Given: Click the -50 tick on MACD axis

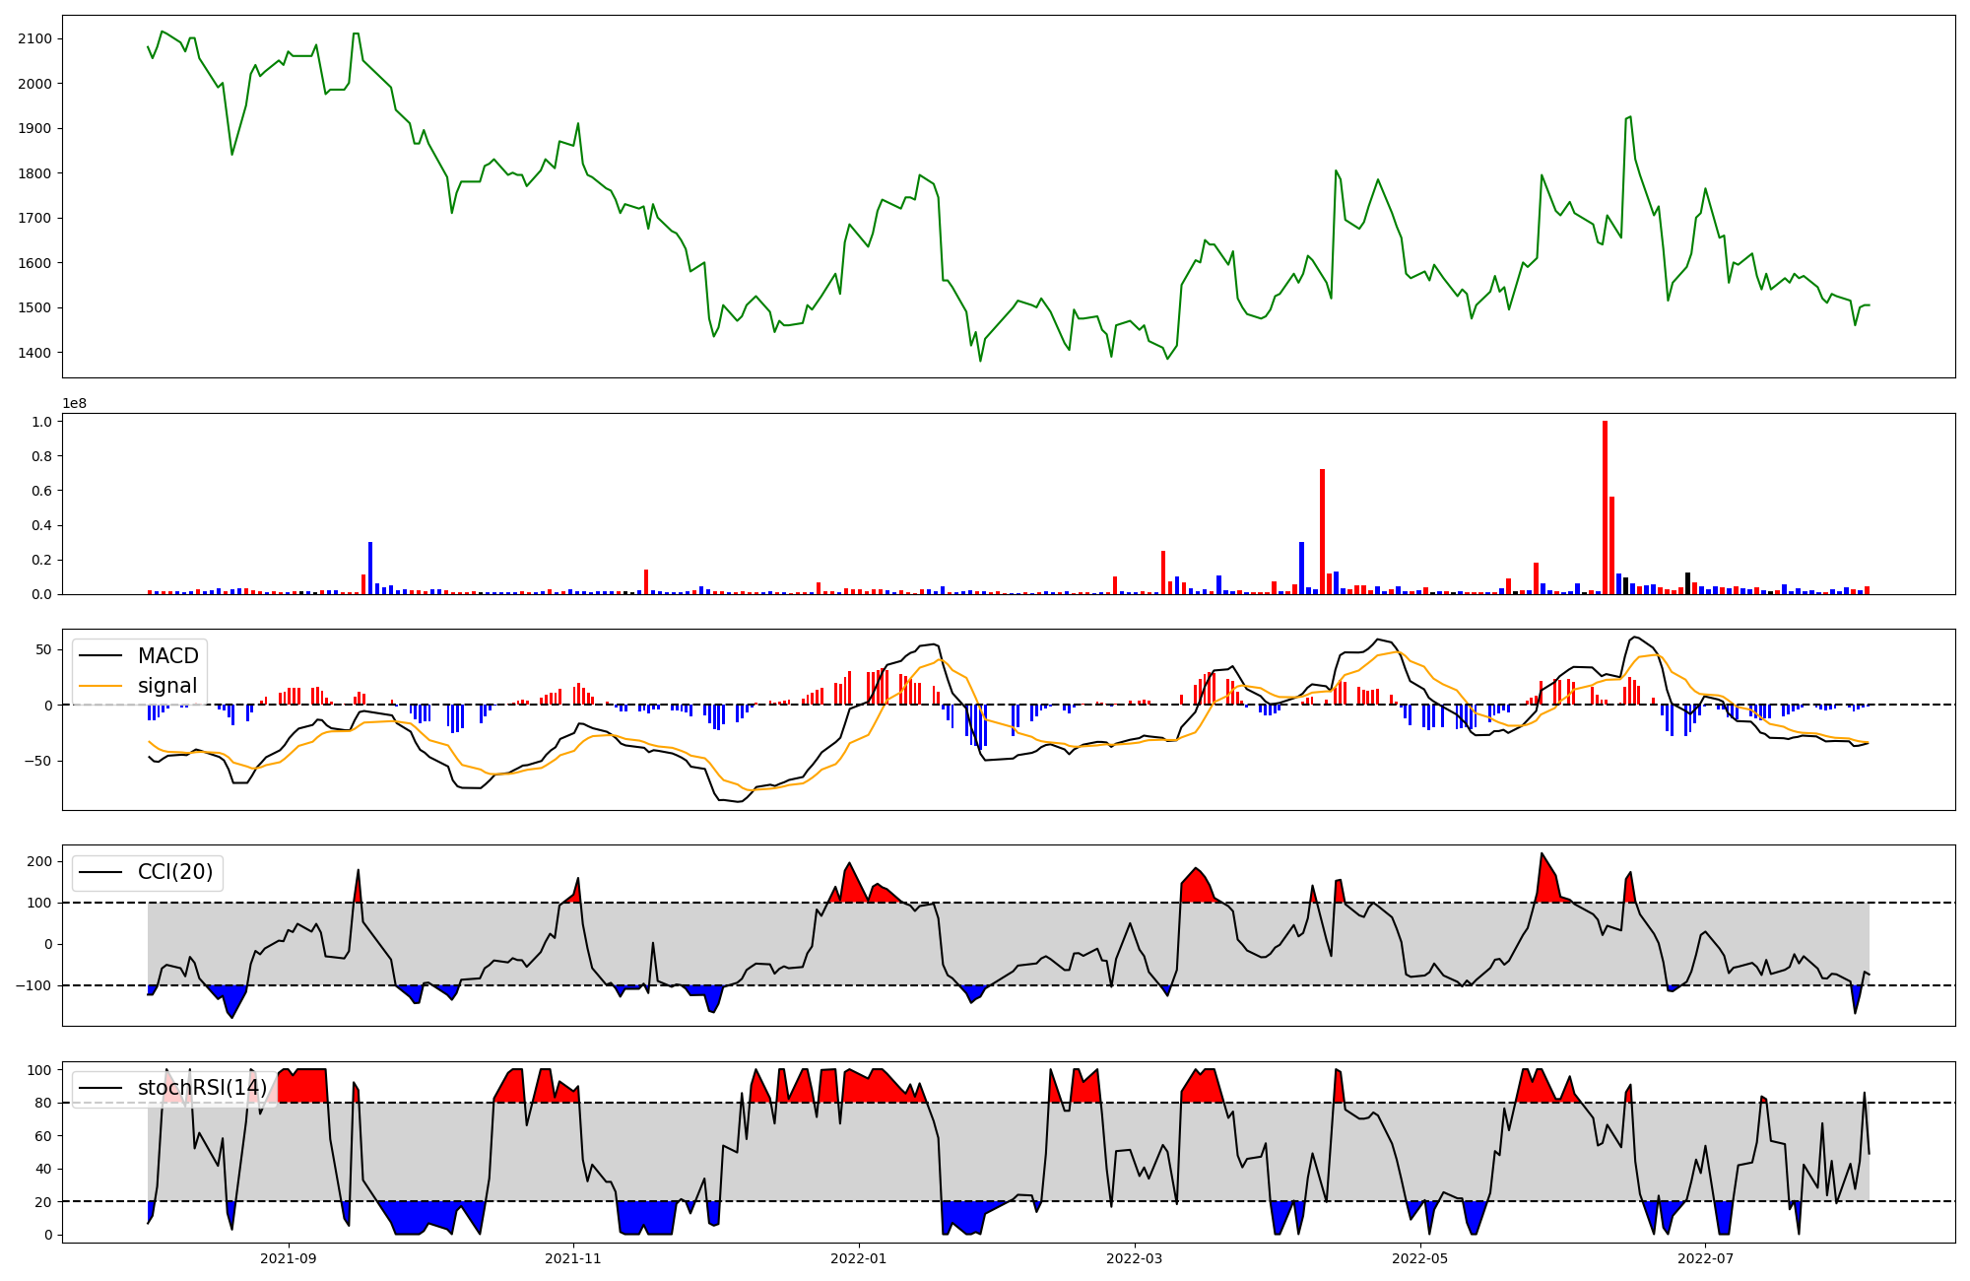Looking at the screenshot, I should pos(37,761).
